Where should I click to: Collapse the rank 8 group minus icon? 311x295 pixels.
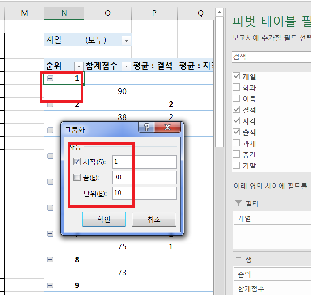click(50, 260)
